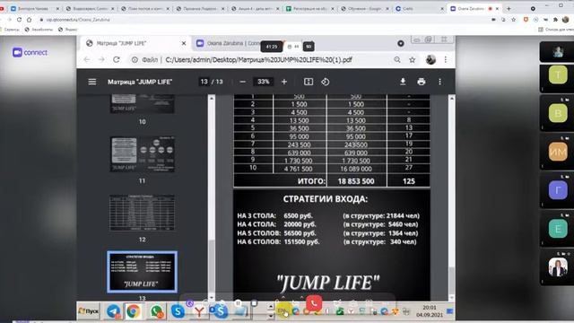Select participant with photo avatar
Image resolution: width=574 pixels, height=323 pixels.
pos(558,267)
